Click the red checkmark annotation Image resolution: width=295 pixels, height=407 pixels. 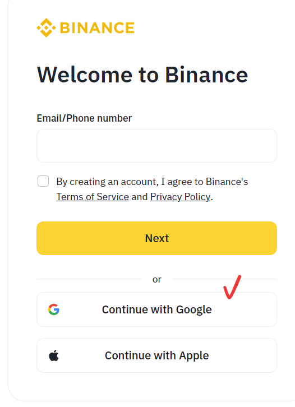[x=232, y=287]
